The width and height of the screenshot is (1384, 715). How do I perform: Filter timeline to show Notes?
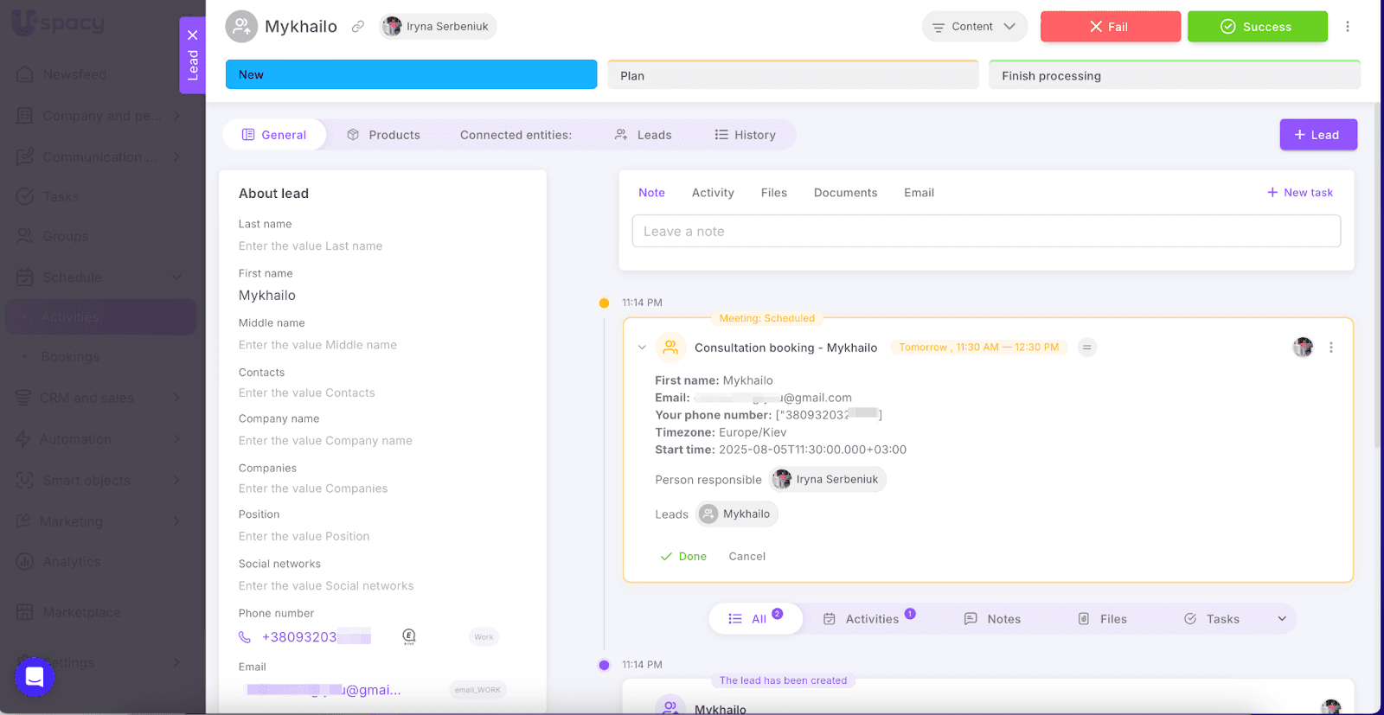coord(992,619)
